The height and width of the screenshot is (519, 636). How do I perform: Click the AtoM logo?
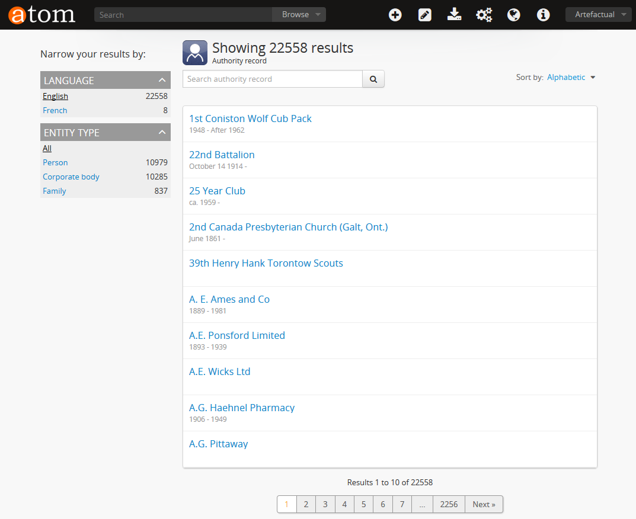point(41,15)
